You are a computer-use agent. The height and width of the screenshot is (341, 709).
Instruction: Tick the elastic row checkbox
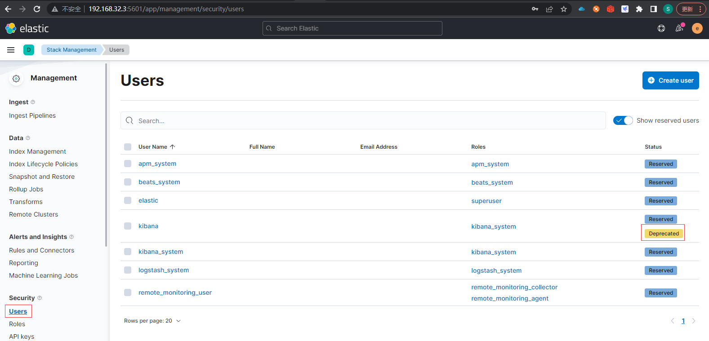click(x=128, y=200)
